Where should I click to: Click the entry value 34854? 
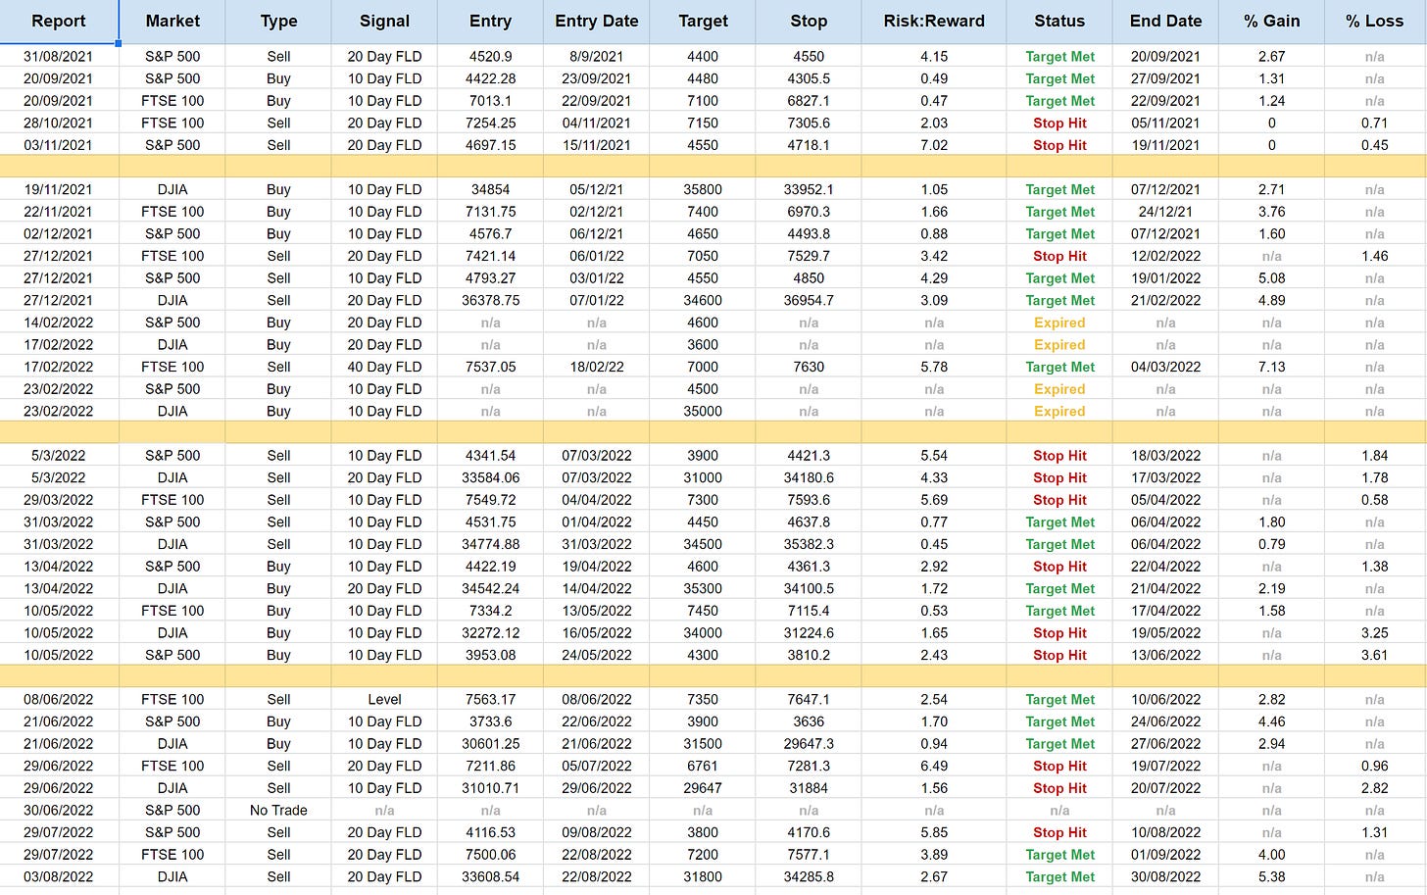point(490,190)
